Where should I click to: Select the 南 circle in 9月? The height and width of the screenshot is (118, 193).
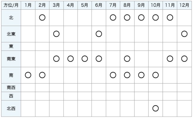141,75
